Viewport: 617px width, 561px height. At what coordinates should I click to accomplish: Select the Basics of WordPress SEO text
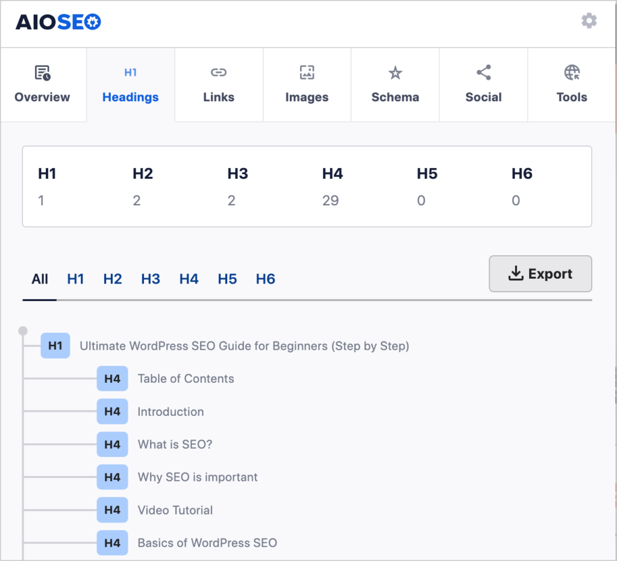(x=207, y=543)
